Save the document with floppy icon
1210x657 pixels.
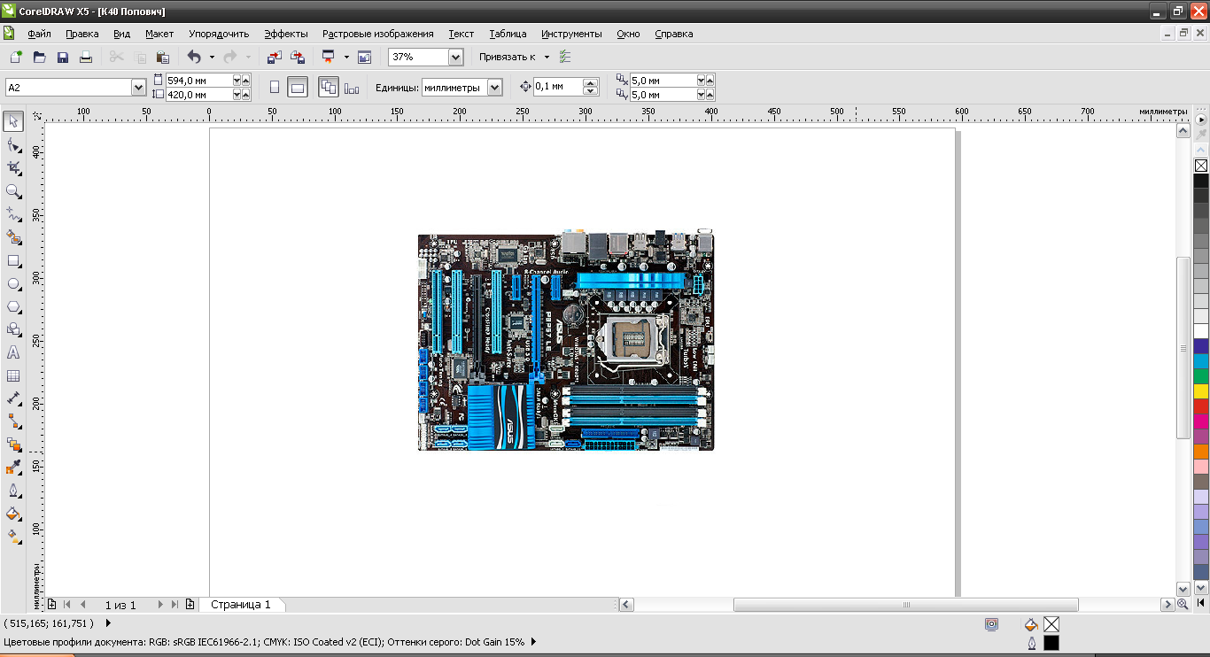[62, 57]
